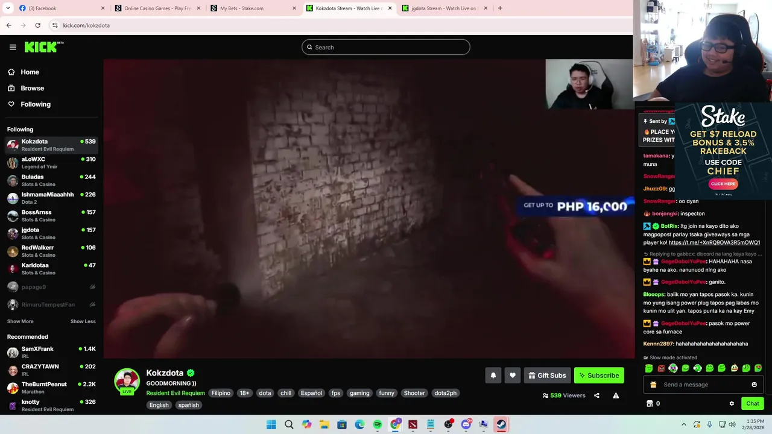
Task: Click the Filipino tag
Action: point(221,393)
